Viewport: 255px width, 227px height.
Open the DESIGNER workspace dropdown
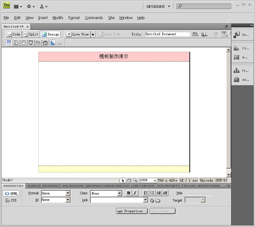coord(158,7)
